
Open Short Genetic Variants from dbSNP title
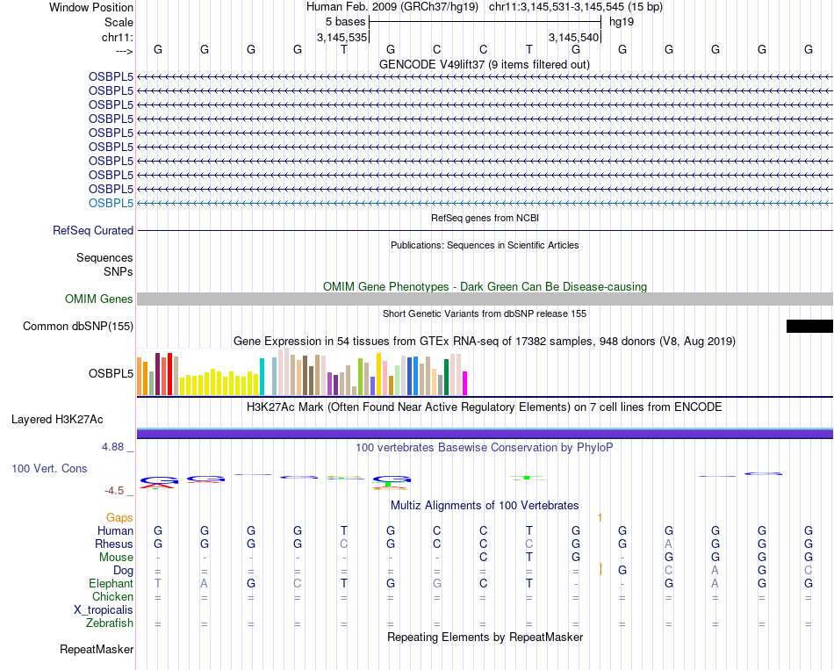tap(485, 314)
